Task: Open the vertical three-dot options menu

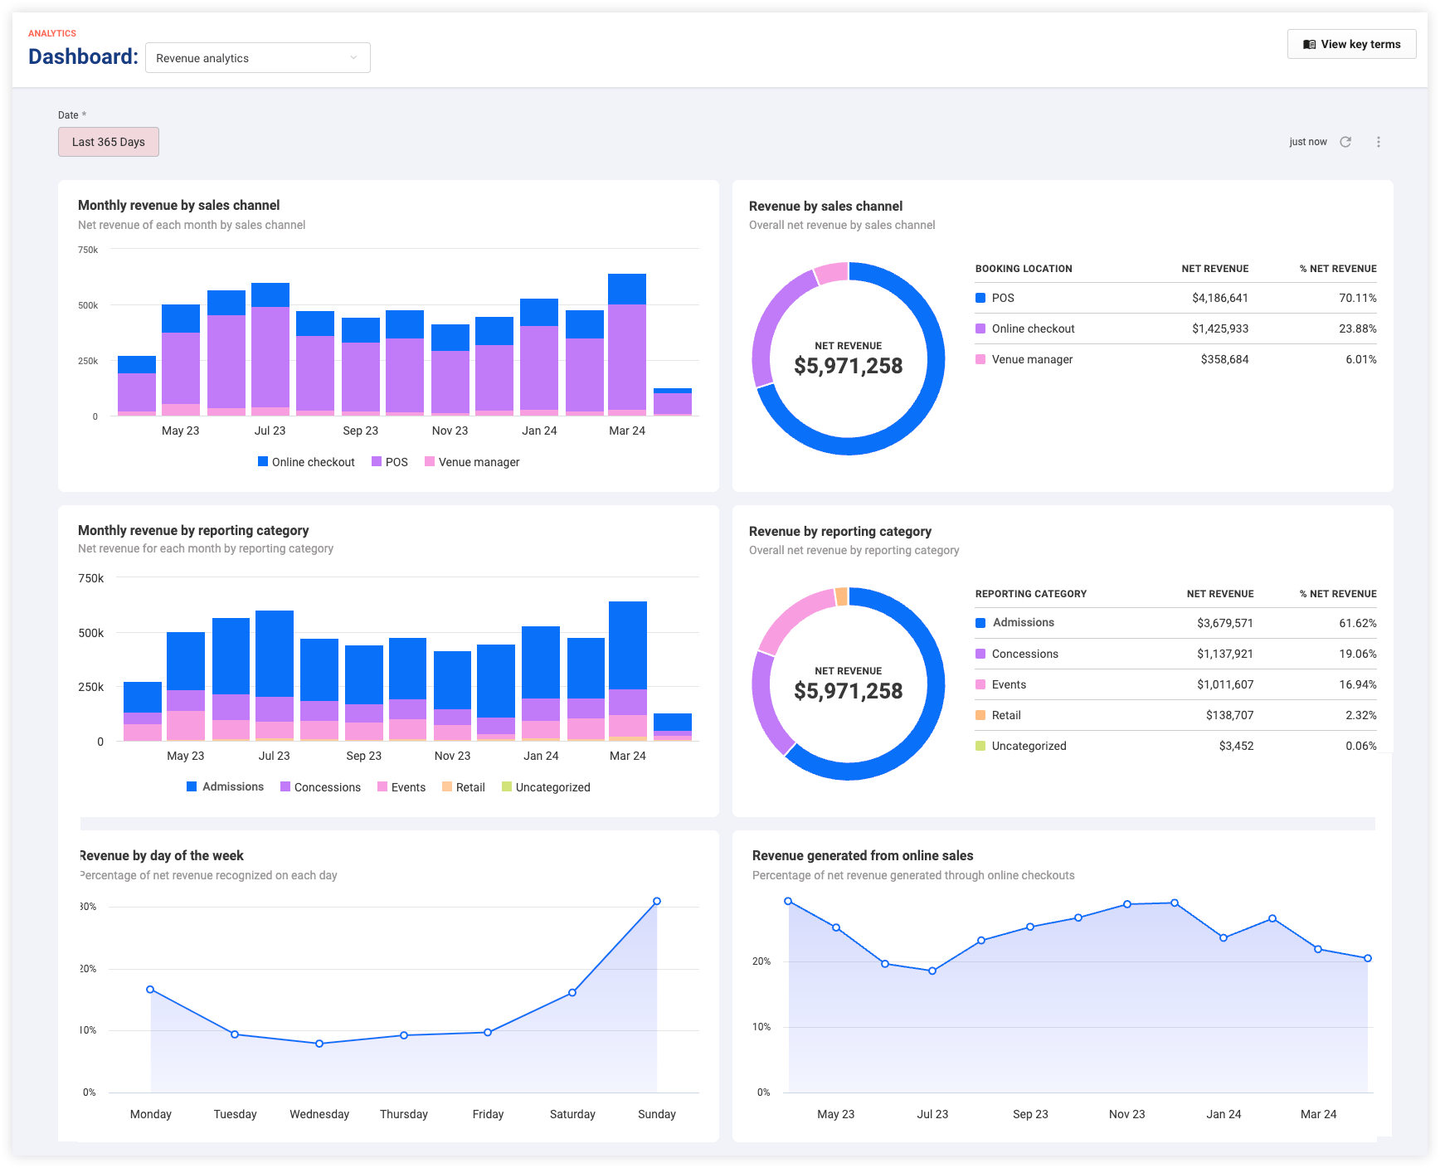Action: 1379,142
